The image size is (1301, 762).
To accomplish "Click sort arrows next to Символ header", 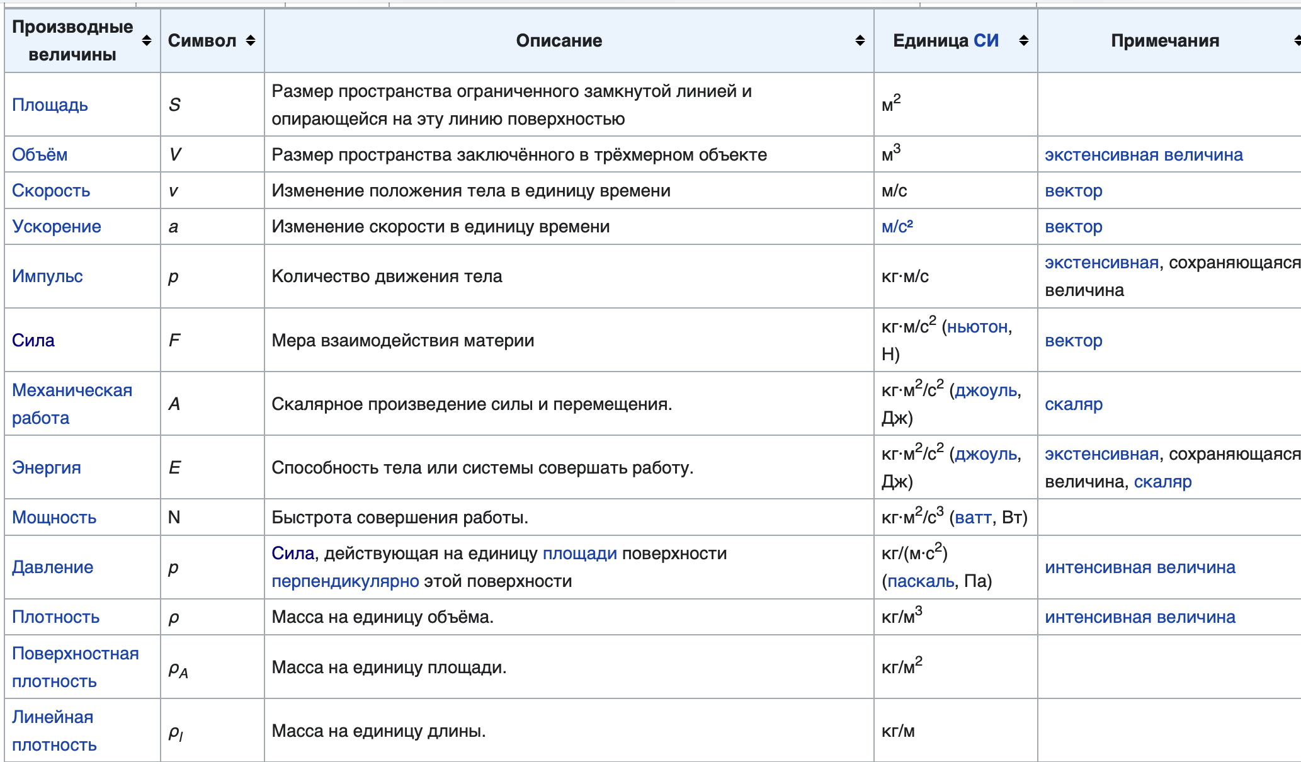I will click(251, 40).
